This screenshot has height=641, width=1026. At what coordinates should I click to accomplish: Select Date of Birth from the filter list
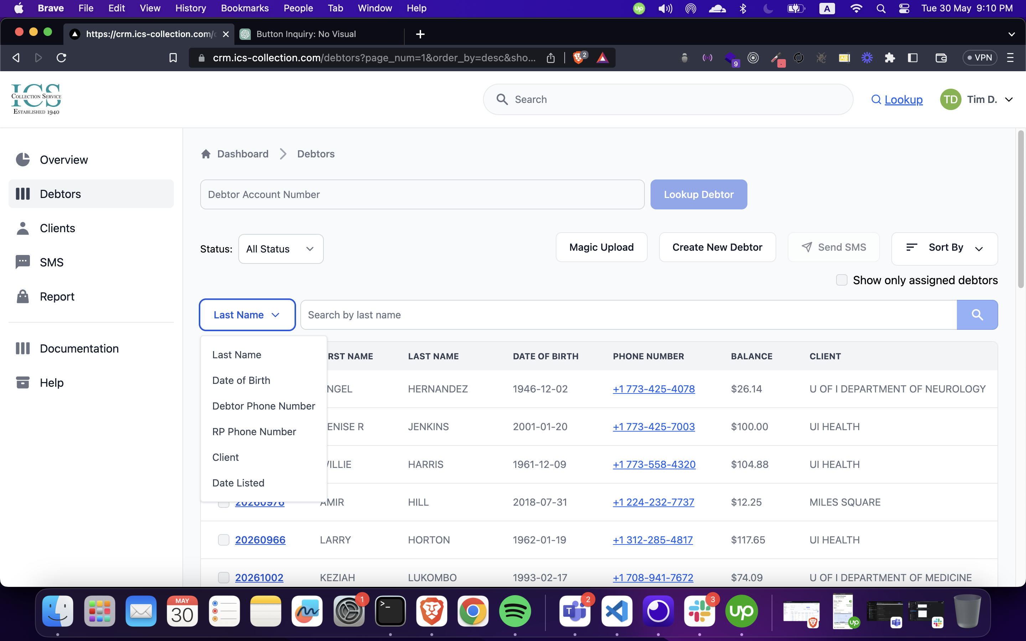(241, 380)
